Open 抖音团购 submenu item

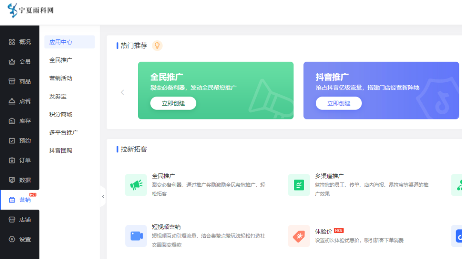[61, 150]
